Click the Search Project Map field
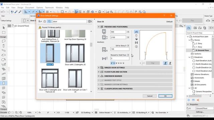Image resolution: width=214 pixels, height=120 pixels. (x=200, y=33)
